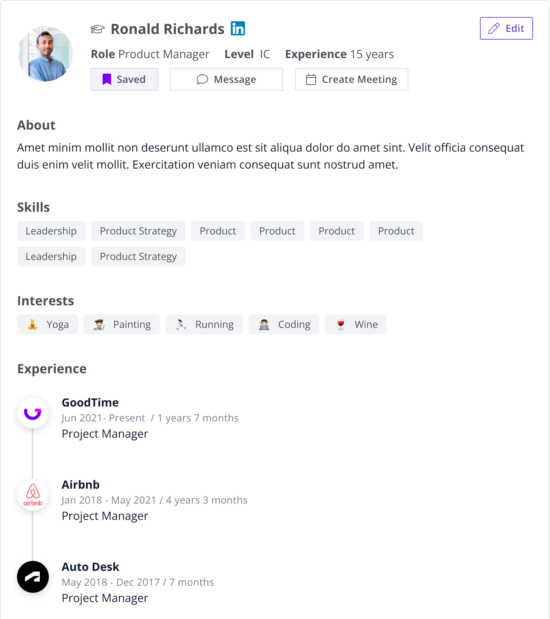This screenshot has width=550, height=619.
Task: Click the graduation cap icon beside the name
Action: coord(98,29)
